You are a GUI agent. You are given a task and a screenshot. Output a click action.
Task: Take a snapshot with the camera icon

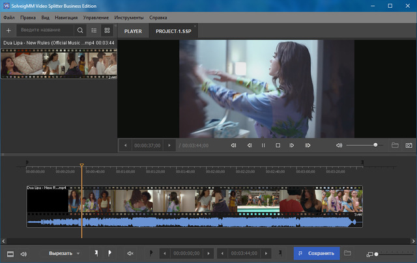[x=409, y=146]
